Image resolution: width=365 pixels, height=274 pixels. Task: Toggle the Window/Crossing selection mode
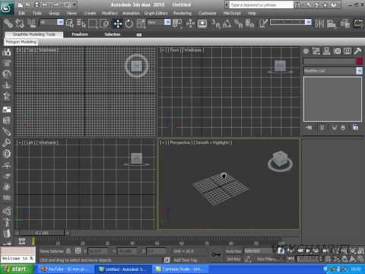104,24
